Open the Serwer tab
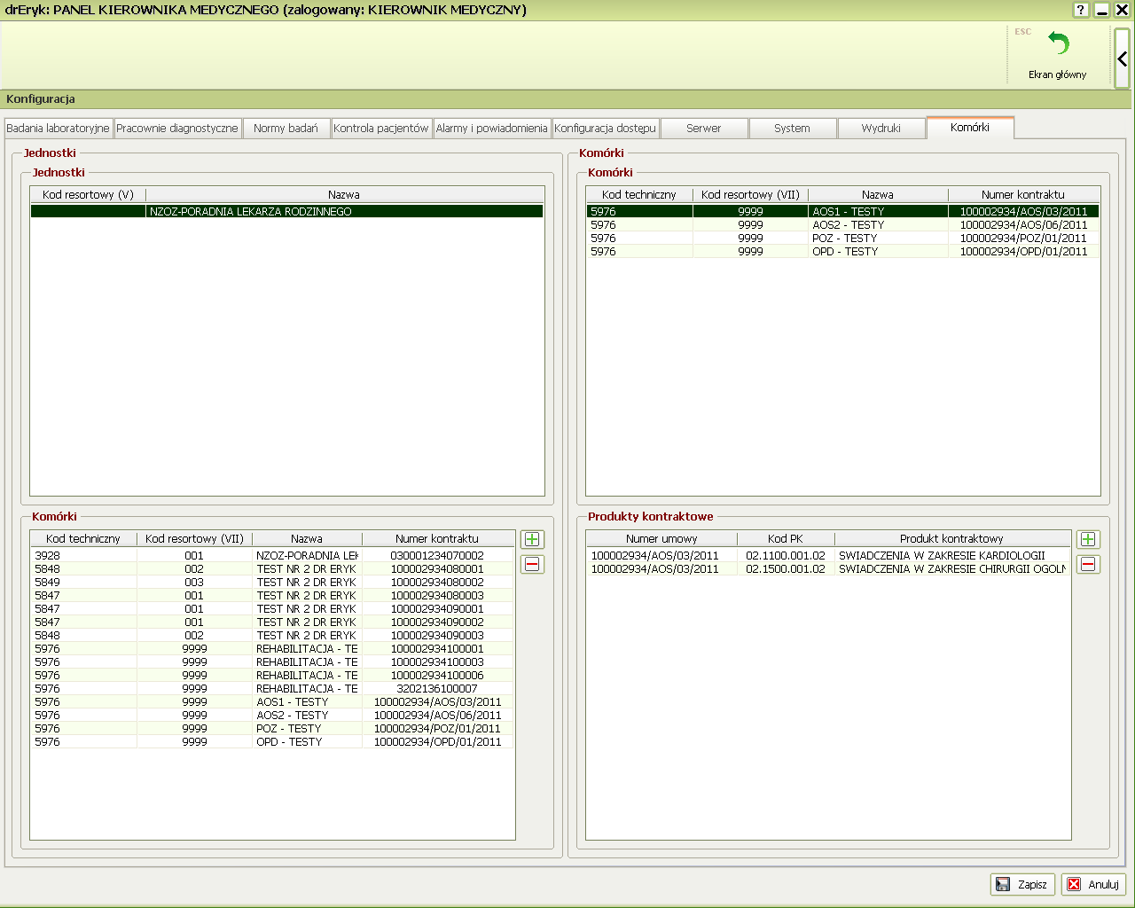The image size is (1135, 908). click(x=704, y=129)
